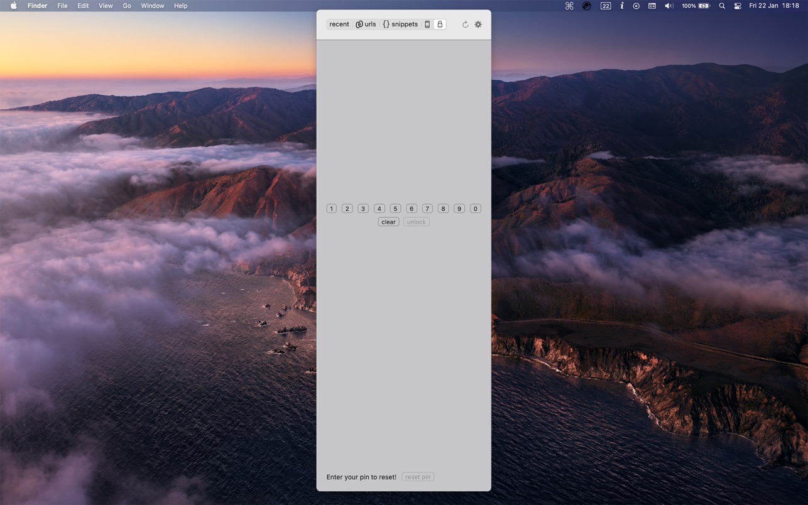Screen dimensions: 808x505
Task: Open the phone device tab
Action: click(427, 24)
